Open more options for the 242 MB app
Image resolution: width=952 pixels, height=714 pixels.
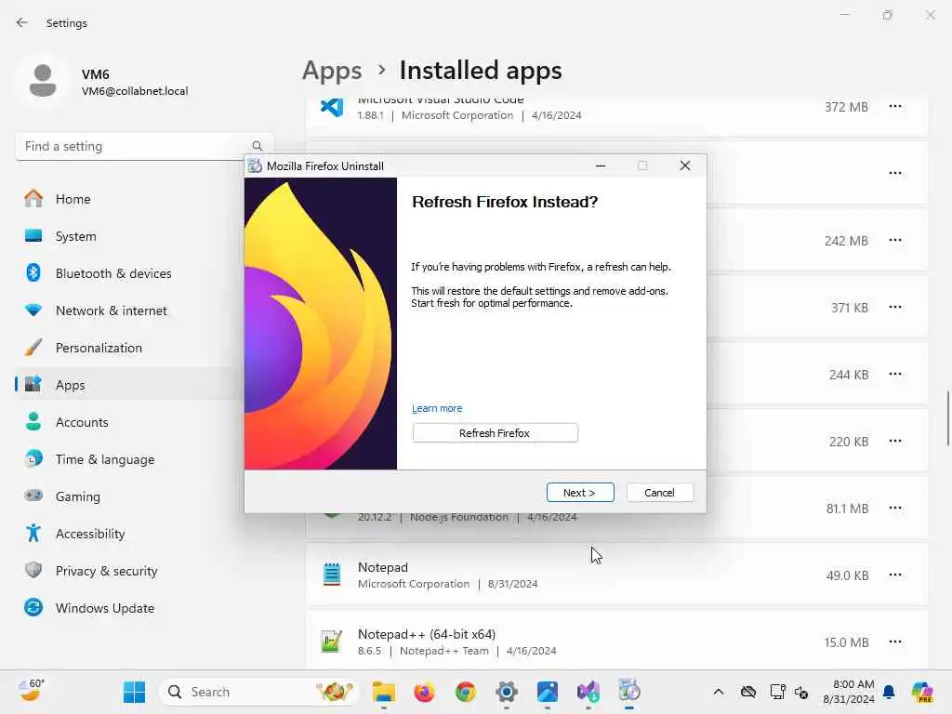tap(895, 241)
